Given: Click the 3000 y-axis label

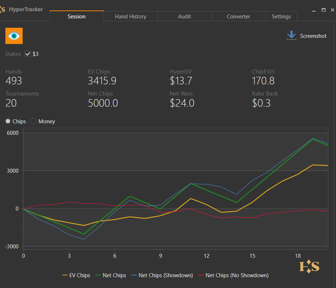Looking at the screenshot, I should [x=13, y=171].
